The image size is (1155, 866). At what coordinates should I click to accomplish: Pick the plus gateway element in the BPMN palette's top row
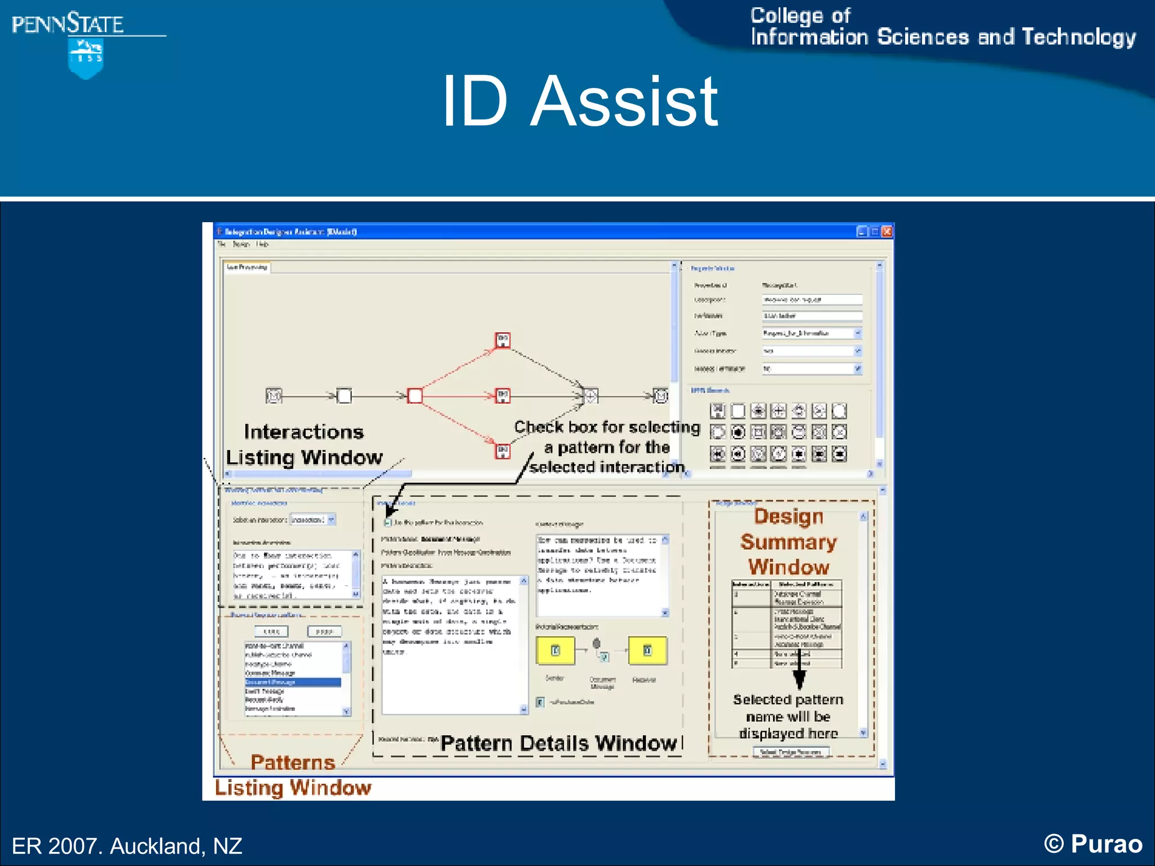778,411
